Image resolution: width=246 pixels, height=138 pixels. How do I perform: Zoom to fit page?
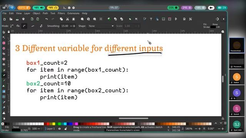point(95,19)
